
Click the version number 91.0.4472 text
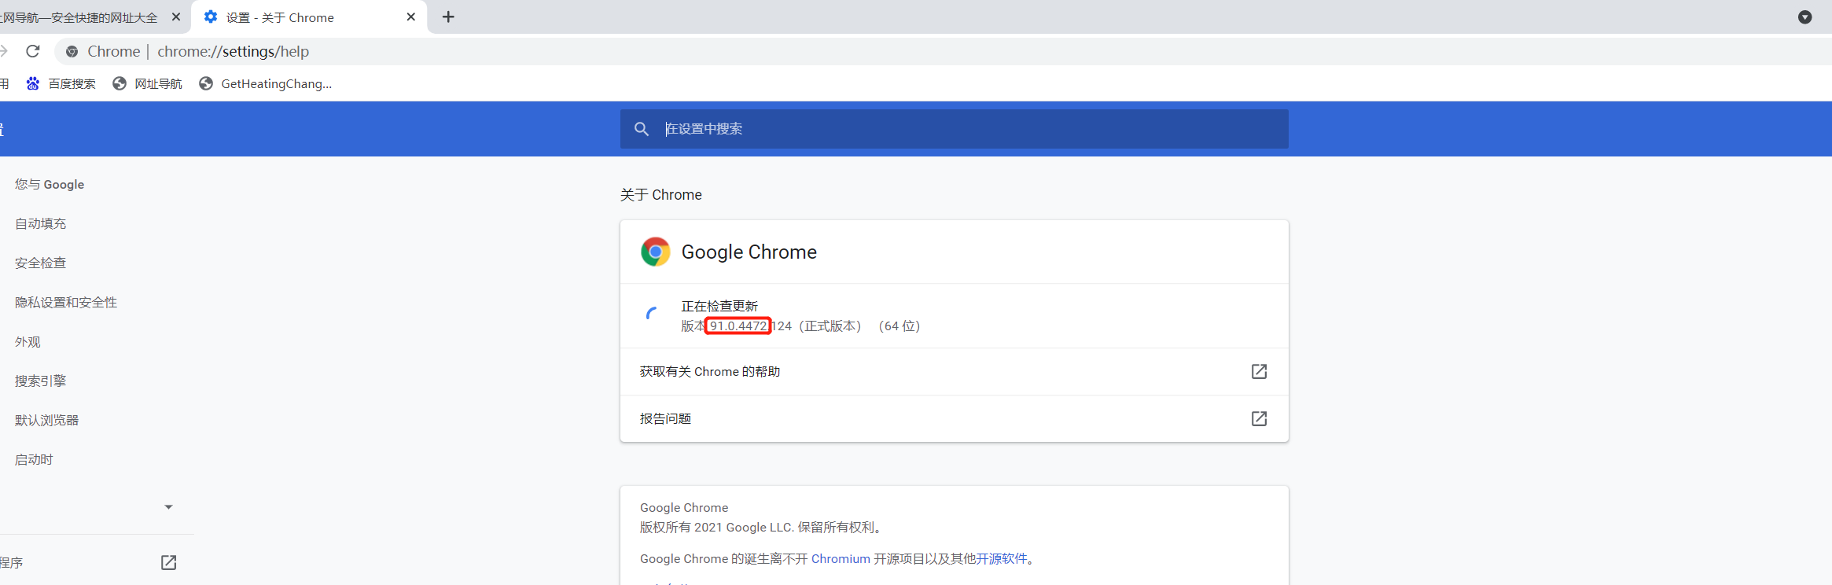[x=738, y=326]
